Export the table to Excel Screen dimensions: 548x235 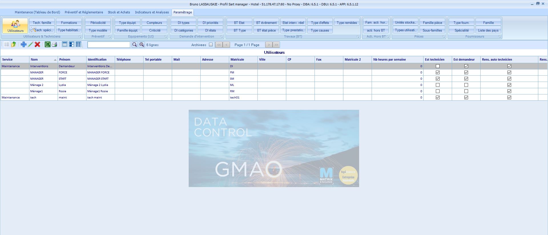click(48, 44)
